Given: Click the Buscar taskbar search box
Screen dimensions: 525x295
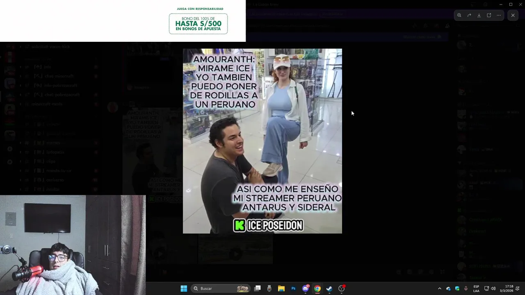Looking at the screenshot, I should [221, 288].
